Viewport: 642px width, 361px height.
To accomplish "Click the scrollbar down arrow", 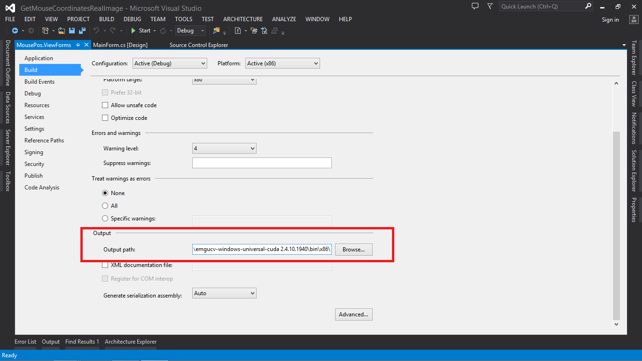I will 617,324.
